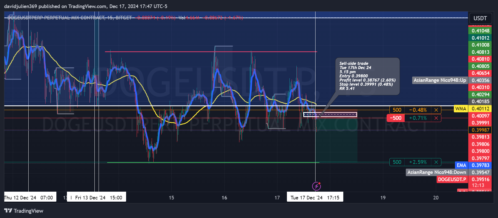
Task: Open the USDT currency selector
Action: (480, 18)
